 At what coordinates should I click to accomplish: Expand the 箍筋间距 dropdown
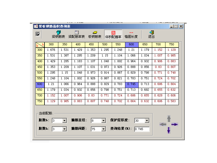pyautogui.click(x=103, y=129)
